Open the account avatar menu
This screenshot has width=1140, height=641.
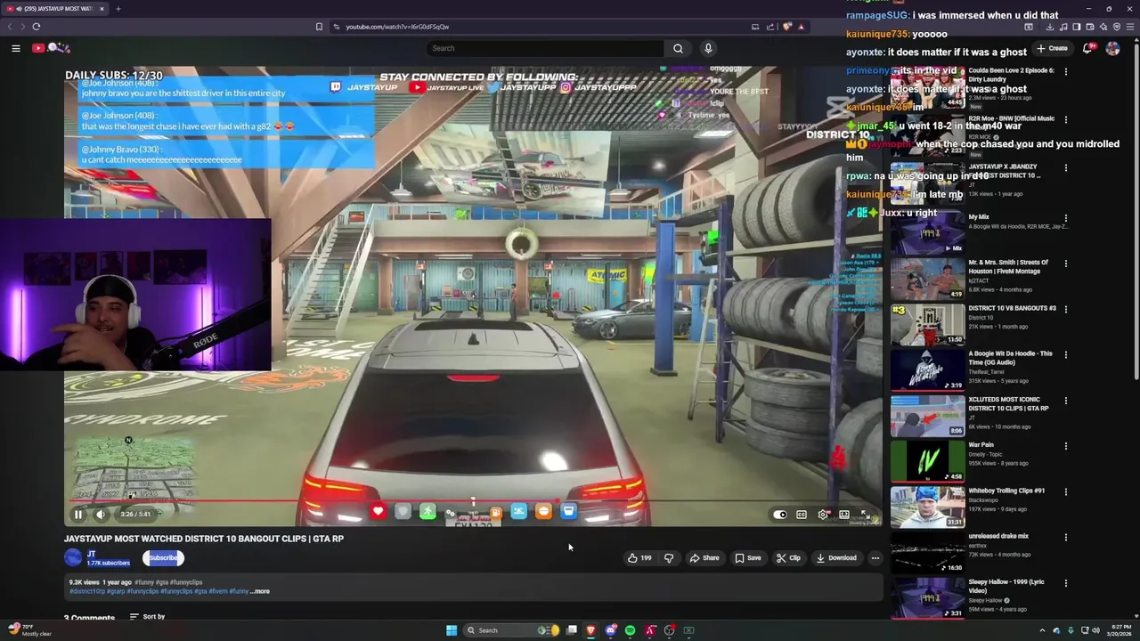[1112, 48]
